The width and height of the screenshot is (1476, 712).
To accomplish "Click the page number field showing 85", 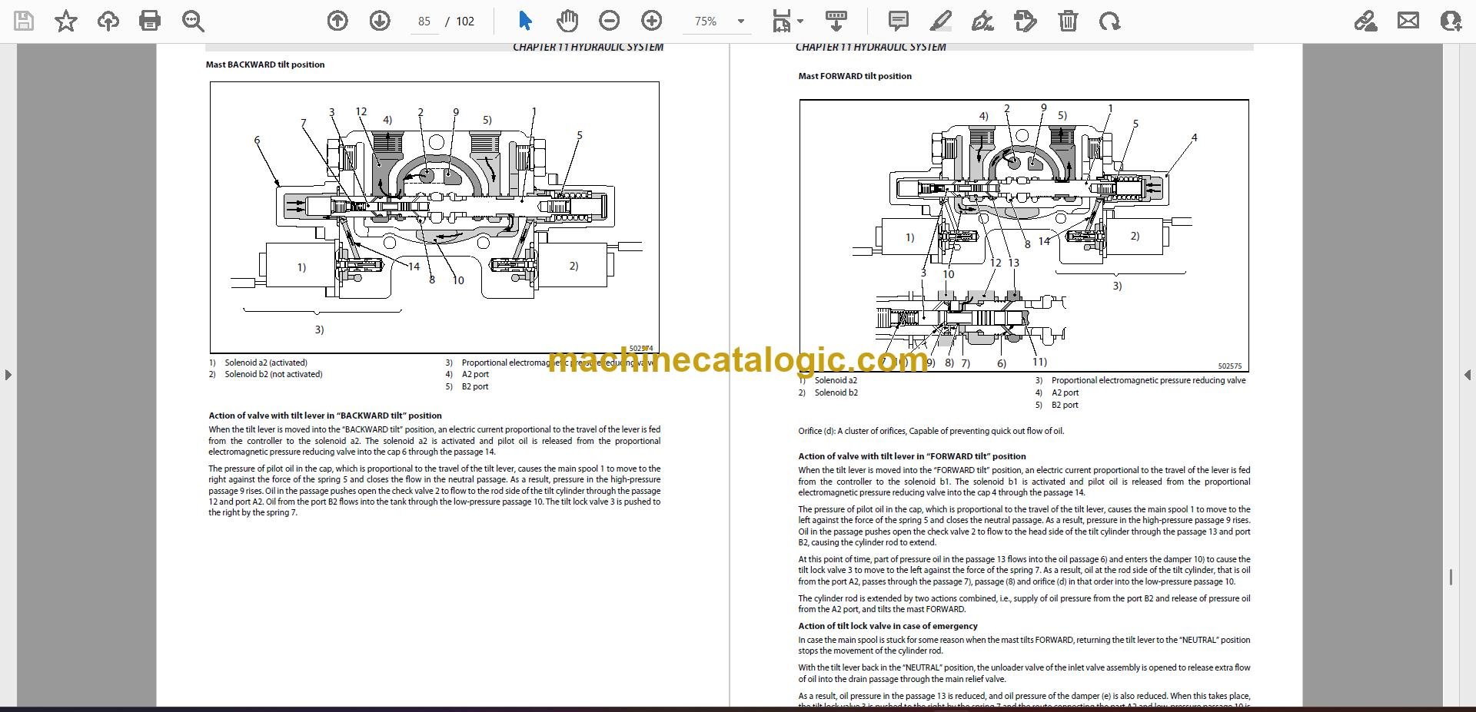I will pyautogui.click(x=424, y=22).
